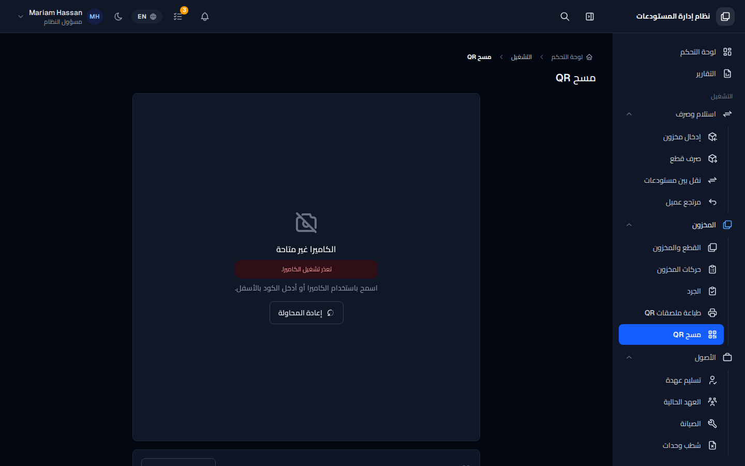Click the نقل بين مستودعات transfer icon

pyautogui.click(x=712, y=180)
